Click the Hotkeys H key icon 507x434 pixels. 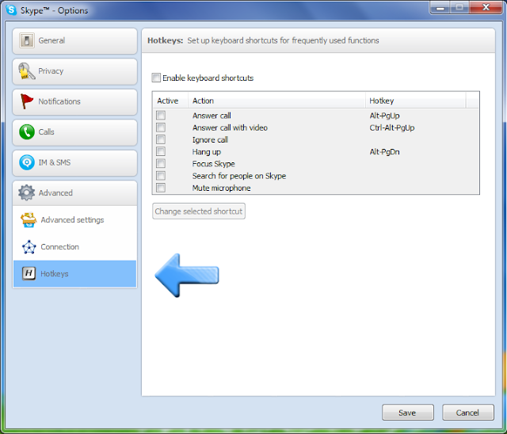pyautogui.click(x=29, y=274)
